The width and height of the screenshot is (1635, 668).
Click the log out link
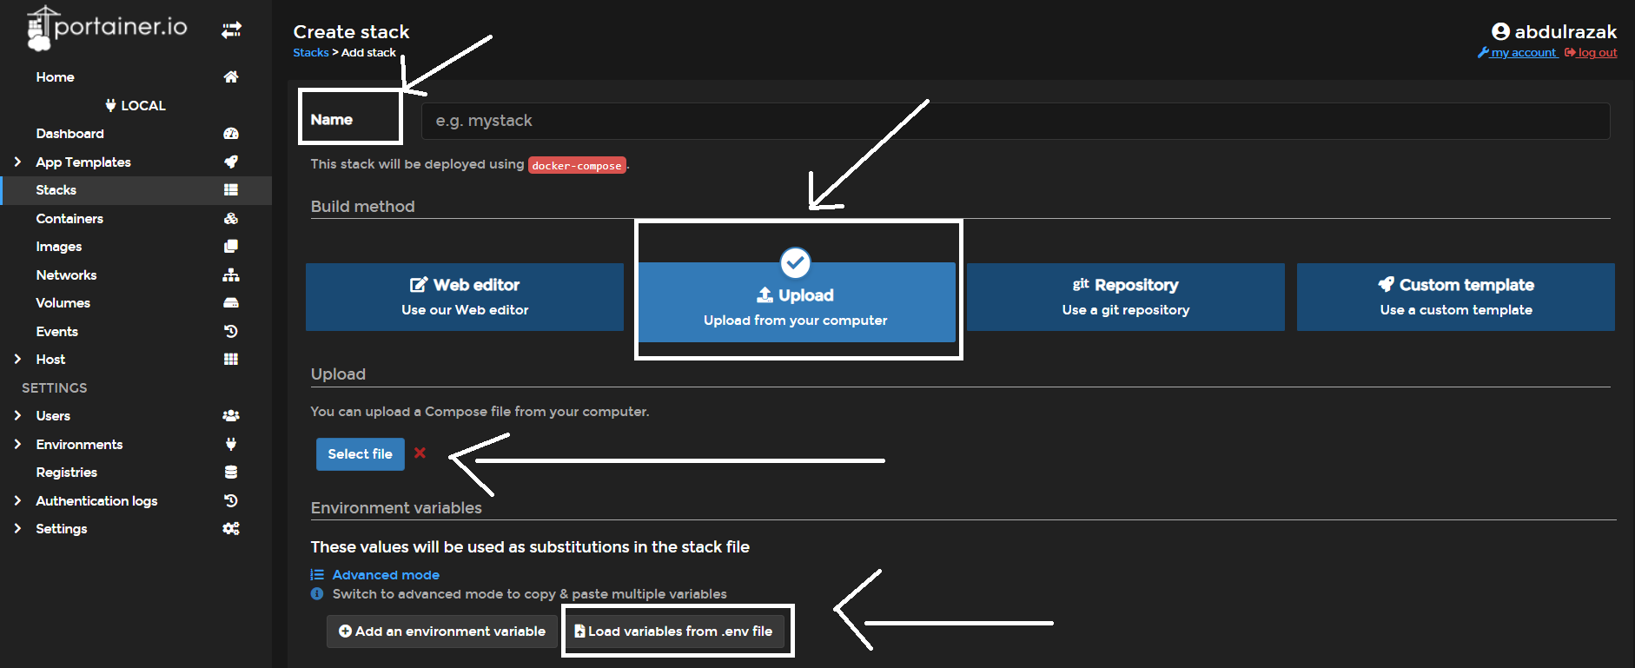click(1591, 52)
